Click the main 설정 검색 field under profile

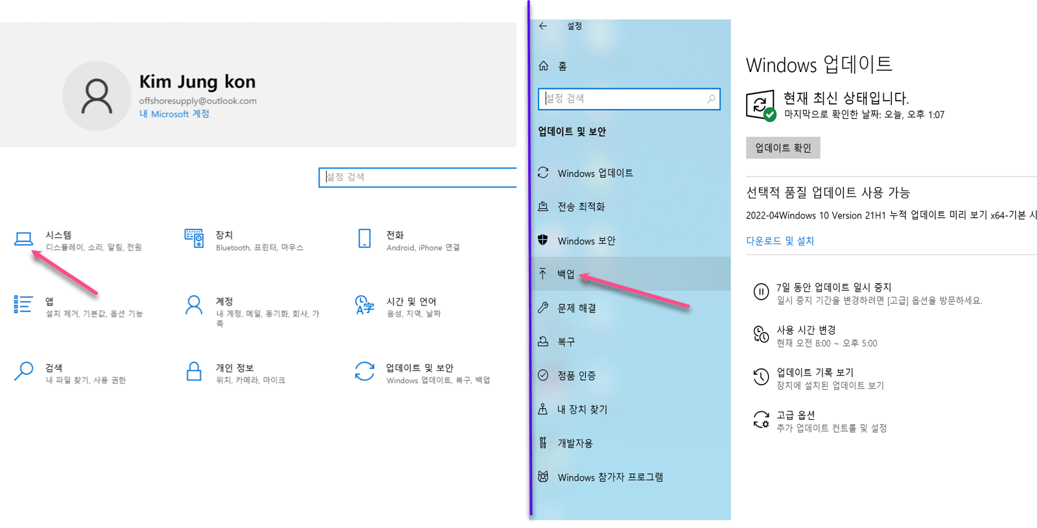417,177
